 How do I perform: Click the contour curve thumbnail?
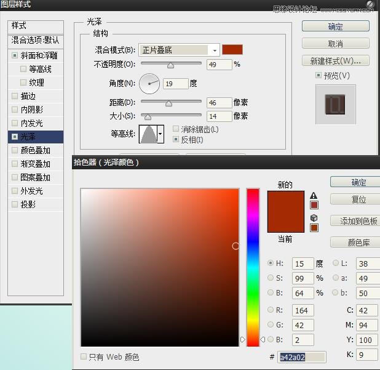[x=148, y=134]
